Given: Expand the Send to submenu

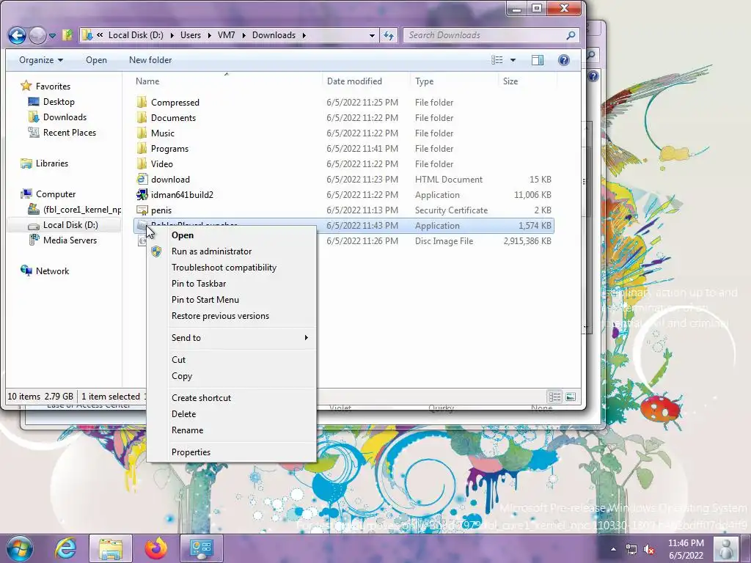Looking at the screenshot, I should click(x=231, y=337).
